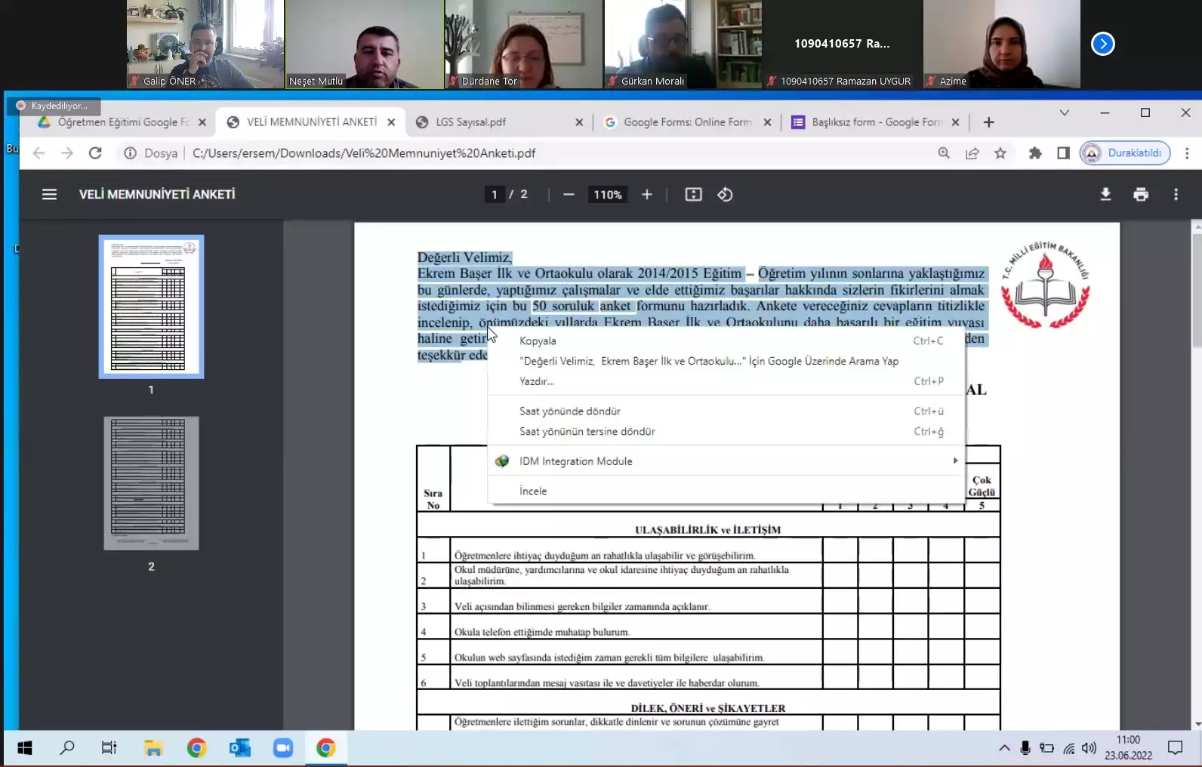Rotate the PDF counterclockwise icon

725,195
